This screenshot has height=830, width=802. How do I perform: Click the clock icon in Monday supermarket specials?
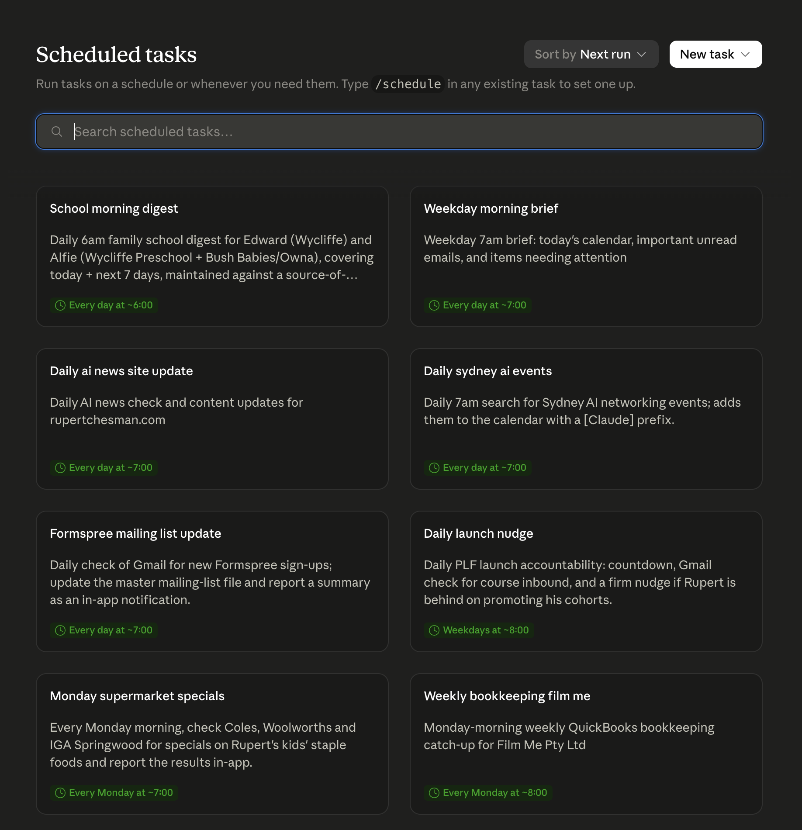click(x=60, y=793)
